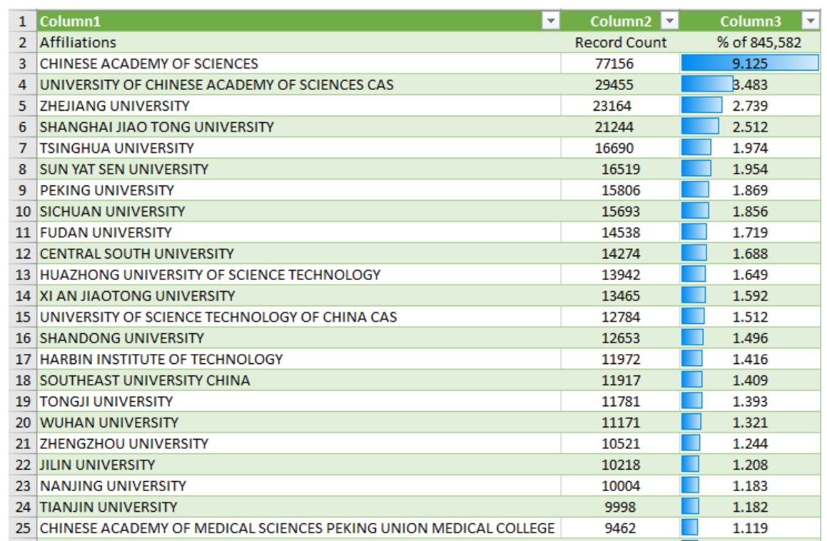Image resolution: width=827 pixels, height=541 pixels.
Task: Select the FUDAN UNIVERSITY cell
Action: [x=298, y=232]
